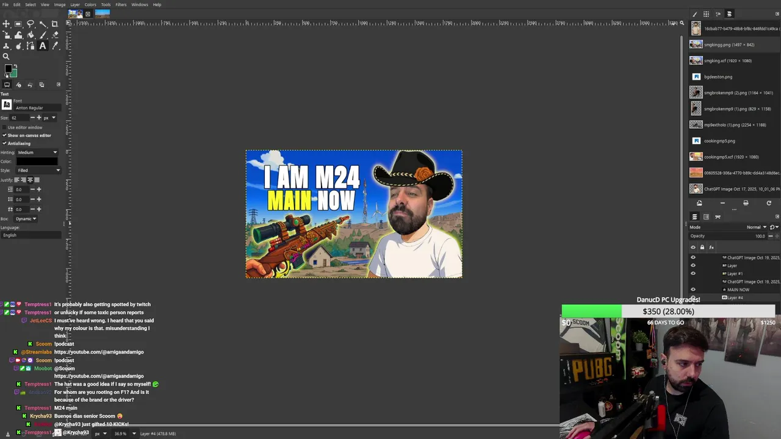Screen dimensions: 781x439
Task: Click the Paths tab icon in layers dock
Action: click(718, 216)
